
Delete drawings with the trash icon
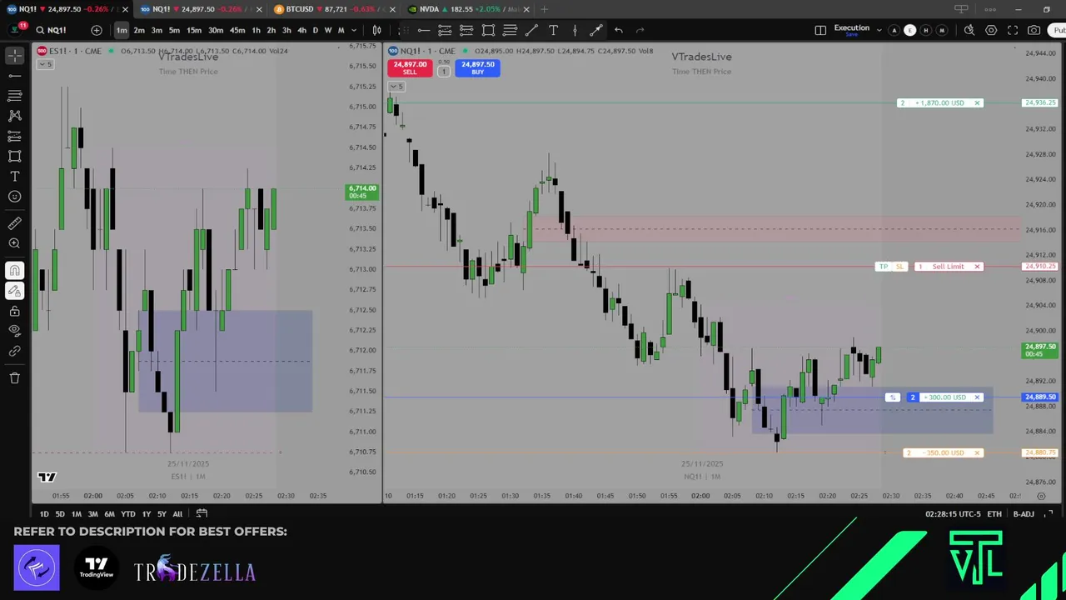pyautogui.click(x=15, y=378)
